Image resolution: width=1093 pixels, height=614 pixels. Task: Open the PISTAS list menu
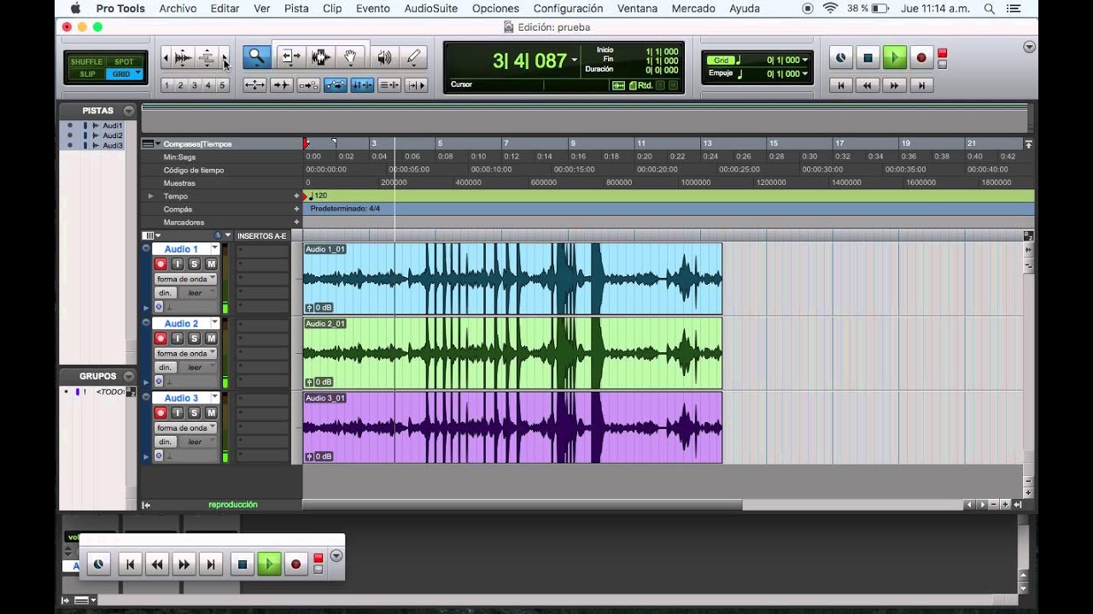(129, 111)
